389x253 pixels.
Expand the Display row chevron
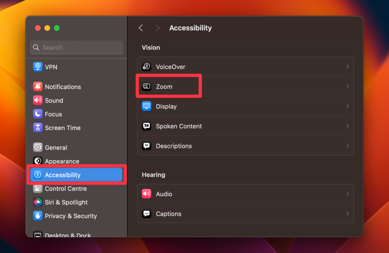pyautogui.click(x=347, y=106)
